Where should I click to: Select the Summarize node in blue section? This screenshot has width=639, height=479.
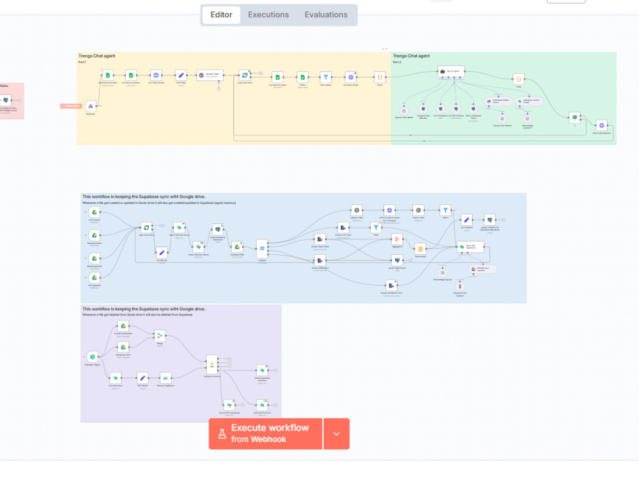coord(420,249)
